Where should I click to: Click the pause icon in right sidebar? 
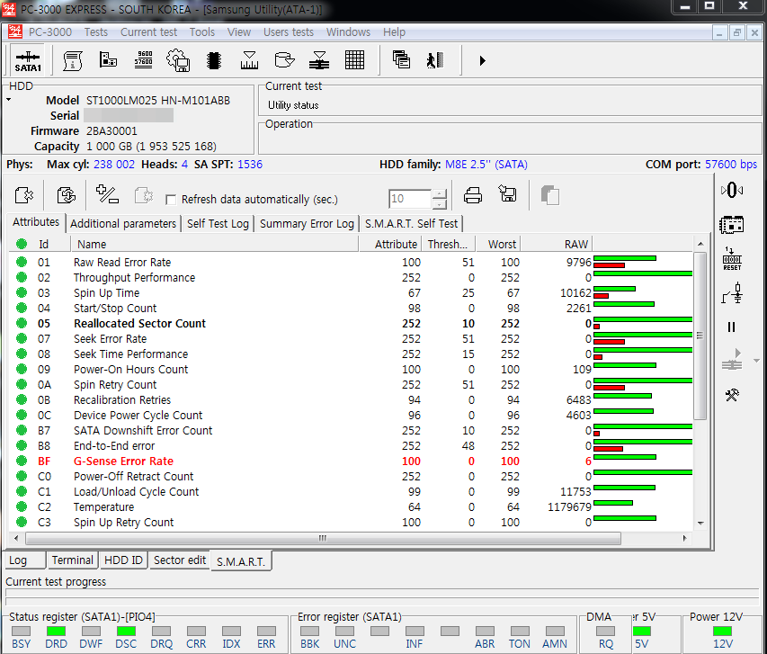pos(731,327)
